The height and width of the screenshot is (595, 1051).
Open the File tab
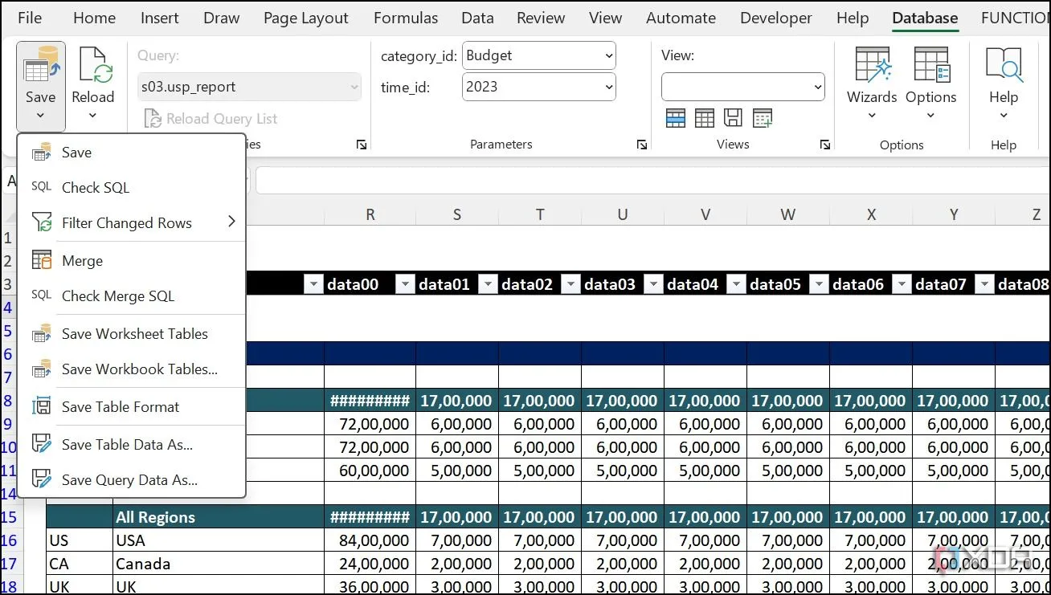(x=30, y=18)
